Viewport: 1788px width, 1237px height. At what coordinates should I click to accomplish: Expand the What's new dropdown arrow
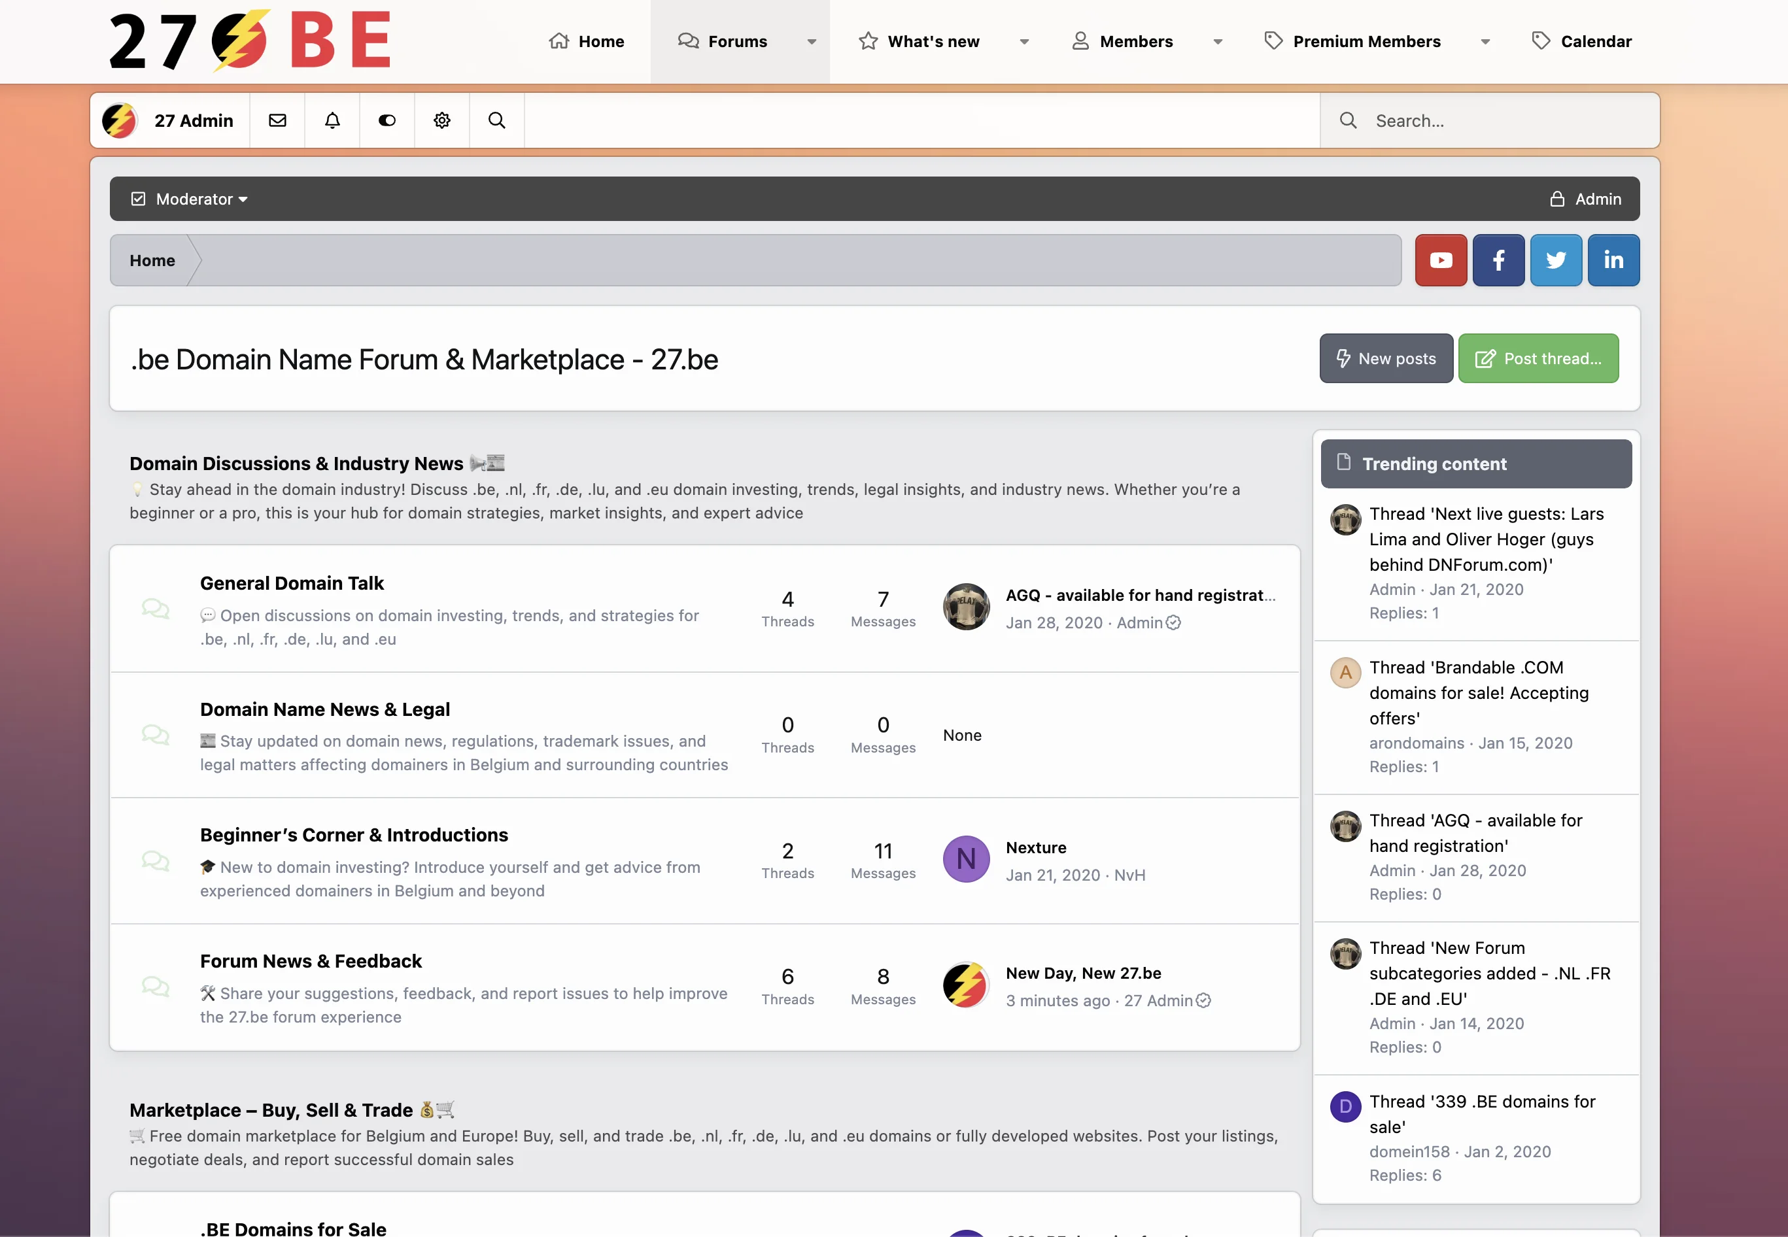(x=1023, y=42)
